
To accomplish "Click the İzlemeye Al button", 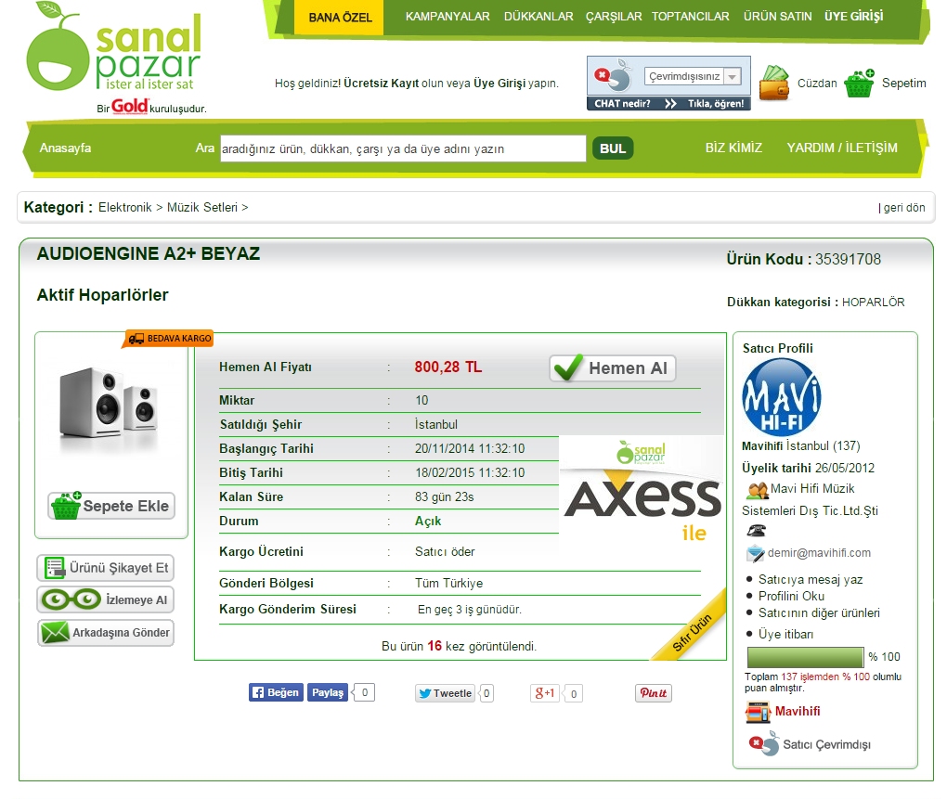I will 106,599.
